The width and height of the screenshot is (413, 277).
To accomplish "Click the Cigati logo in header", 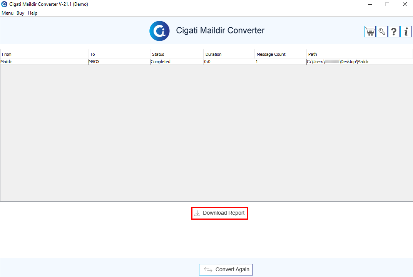I will coord(159,31).
